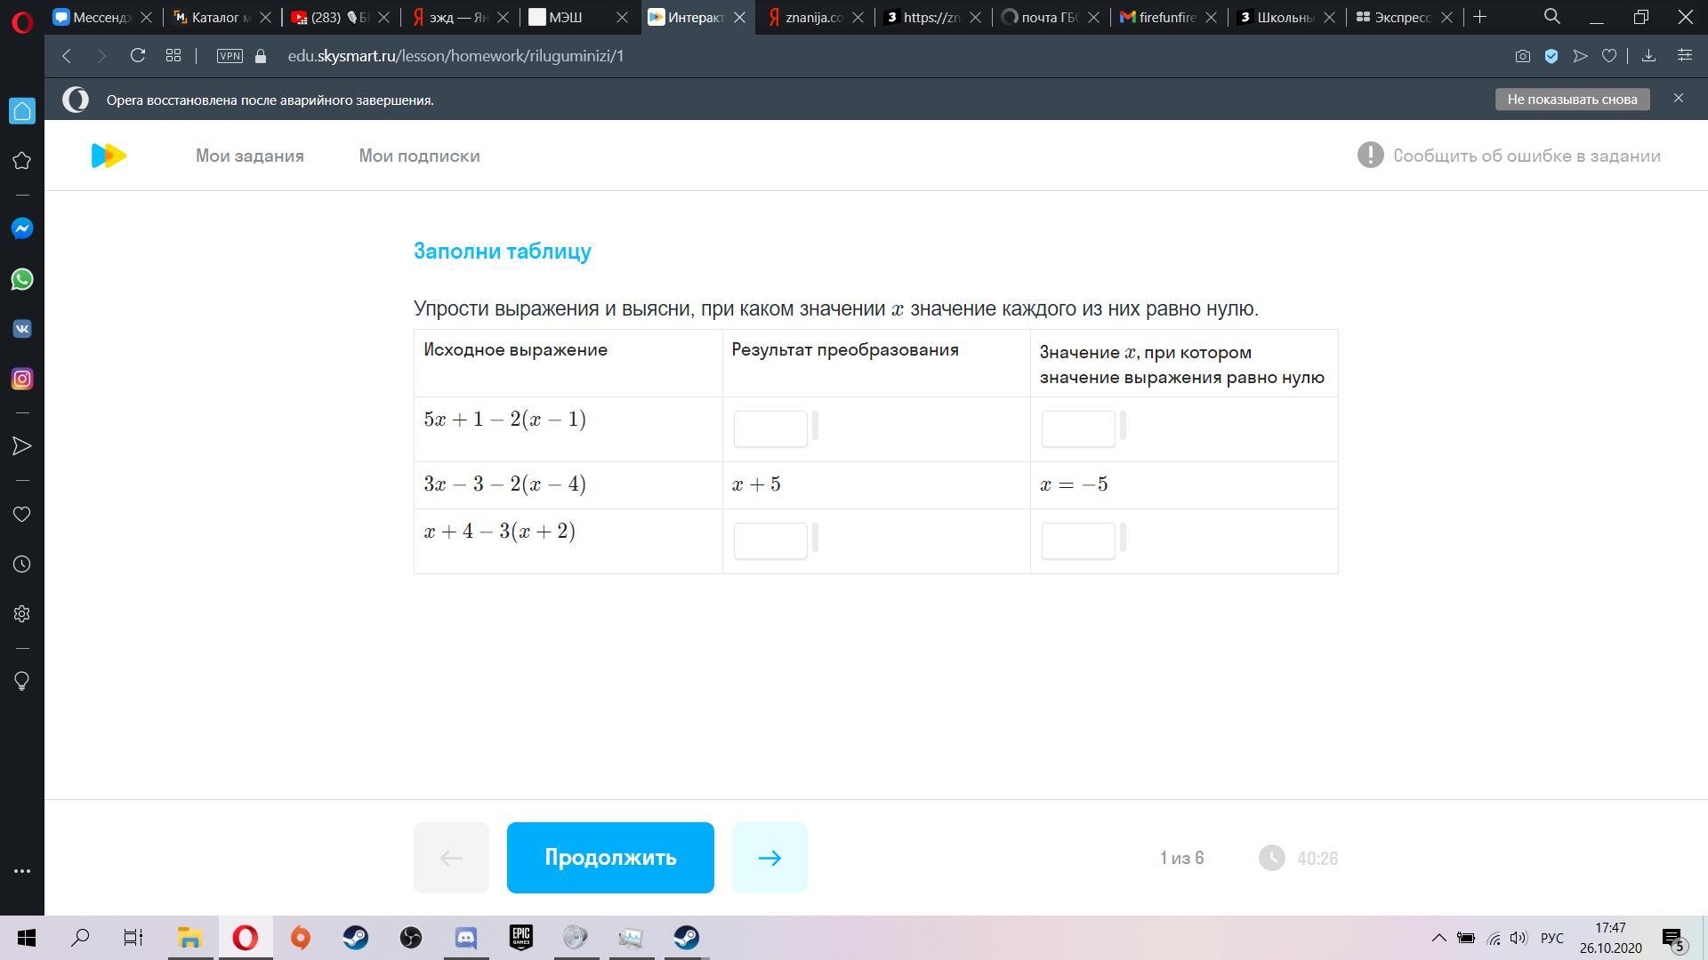Open the three-dot sidebar setup menu
This screenshot has height=960, width=1708.
click(22, 871)
